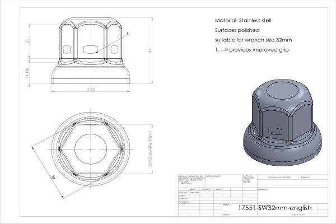336x224 pixels.
Task: Click the 3D isometric render of the nut cap
Action: tap(283, 123)
